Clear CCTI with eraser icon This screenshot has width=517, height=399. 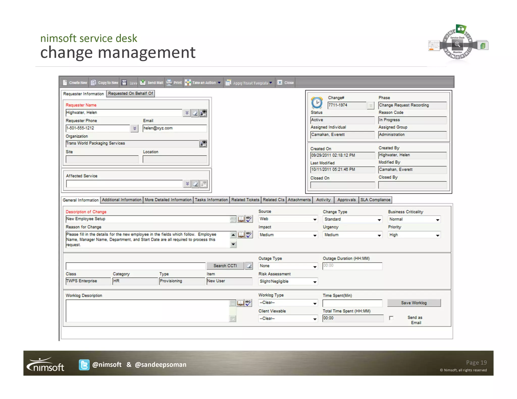(x=249, y=266)
